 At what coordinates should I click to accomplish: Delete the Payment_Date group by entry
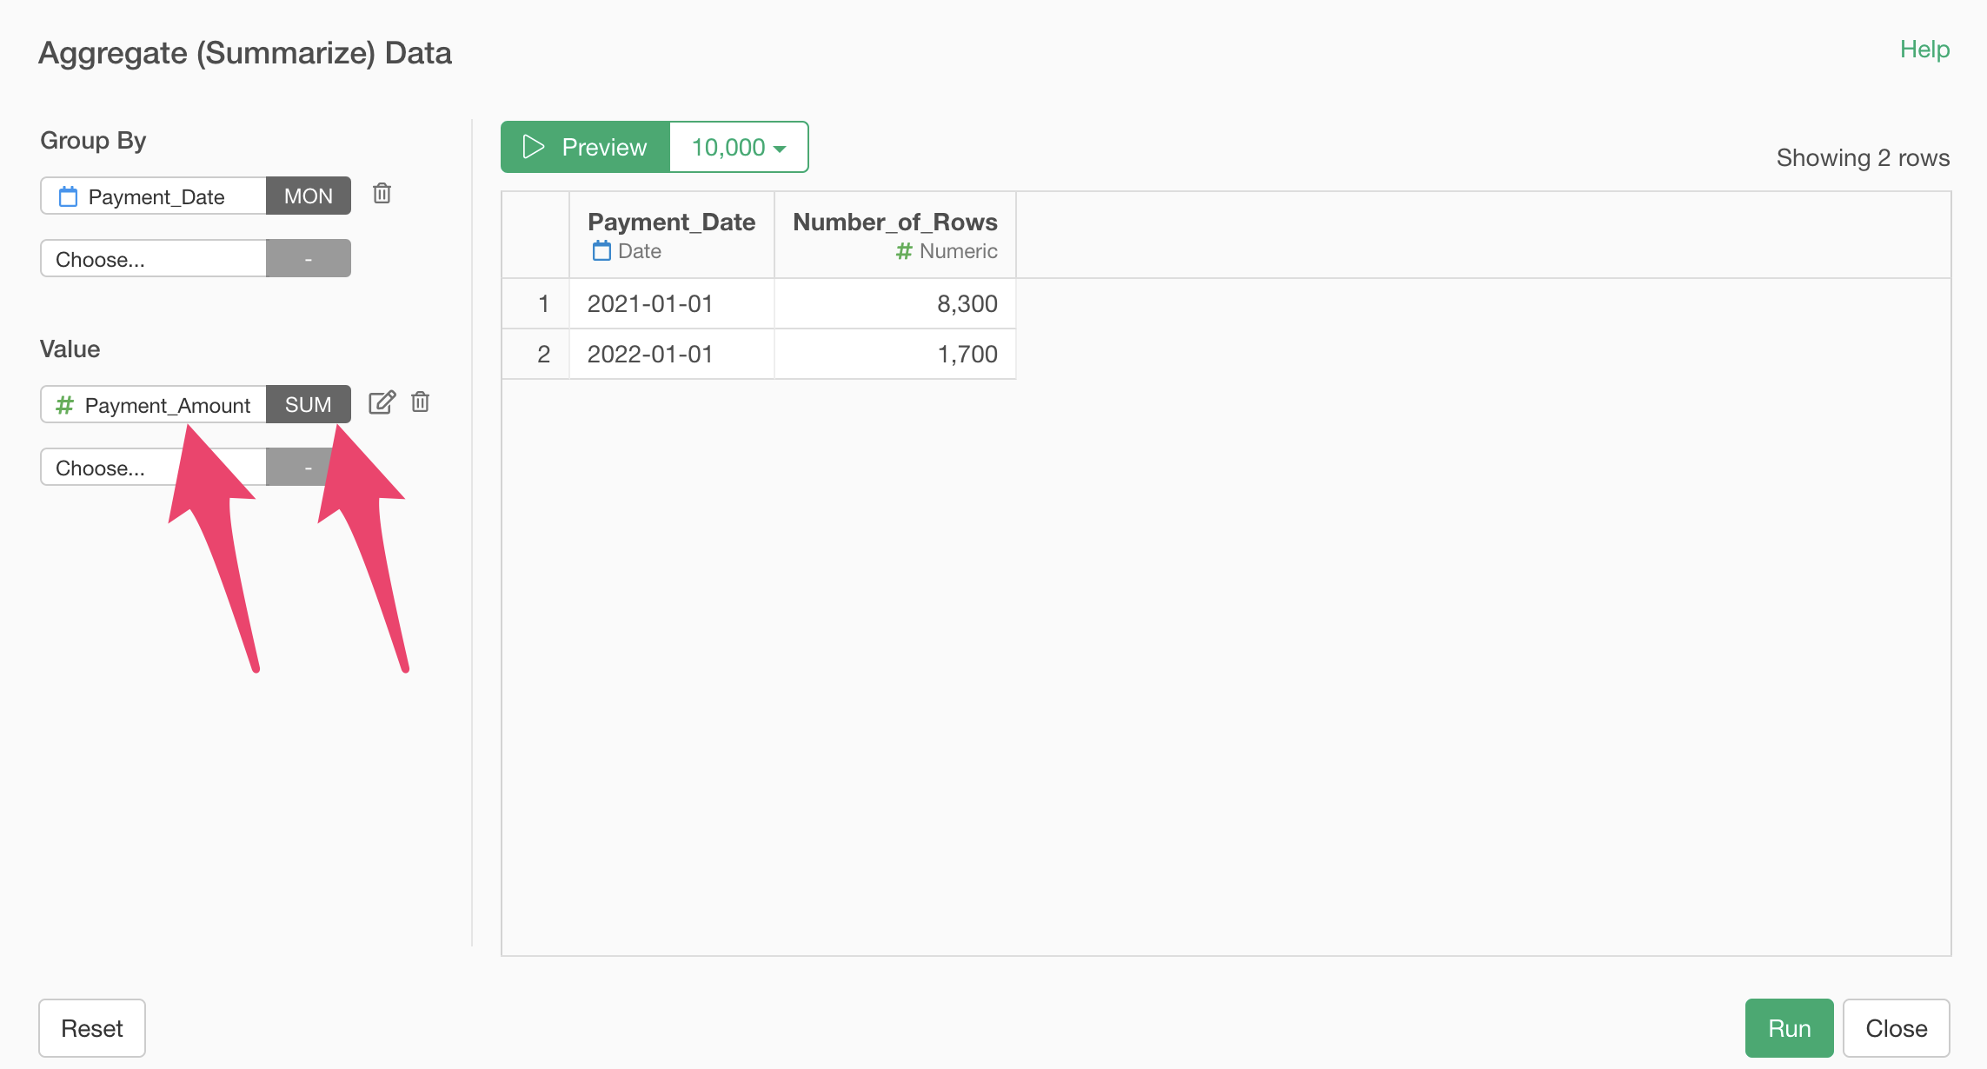point(382,194)
